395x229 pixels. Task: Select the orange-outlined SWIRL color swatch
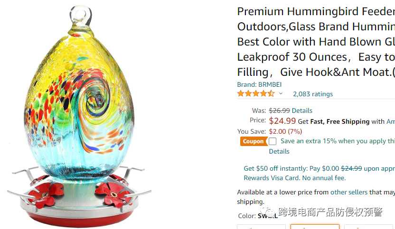pos(315,227)
